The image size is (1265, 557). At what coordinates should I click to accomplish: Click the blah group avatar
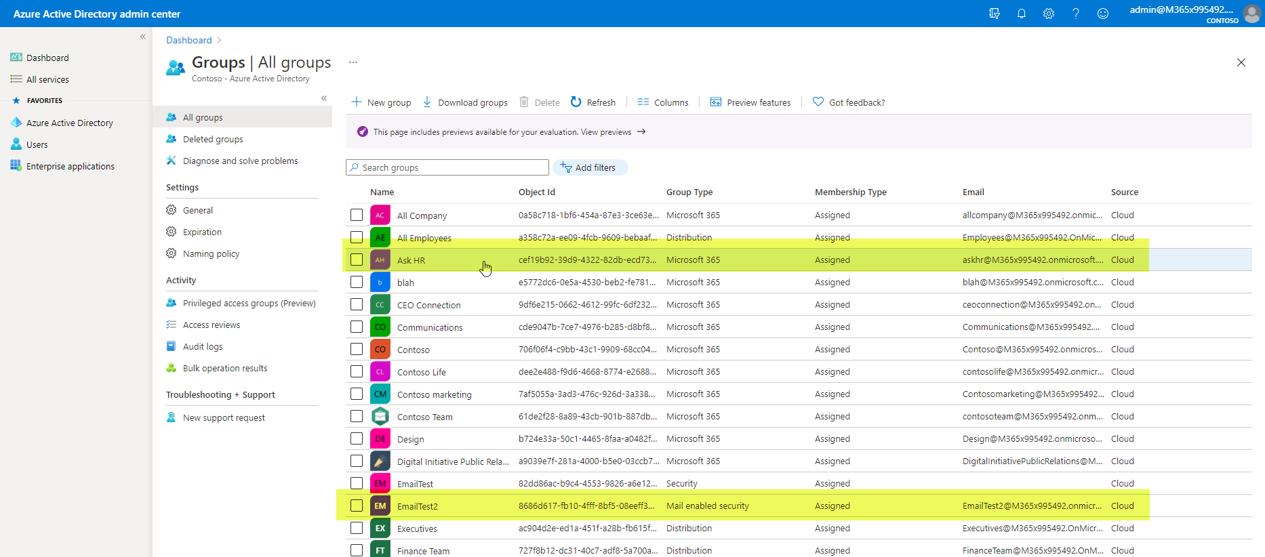pyautogui.click(x=380, y=283)
